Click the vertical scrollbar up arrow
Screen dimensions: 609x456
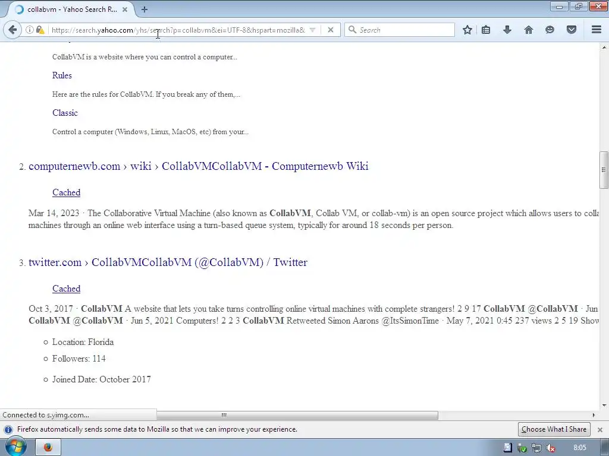point(604,47)
